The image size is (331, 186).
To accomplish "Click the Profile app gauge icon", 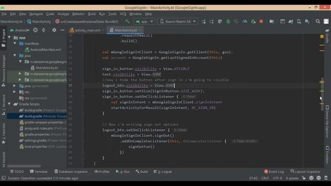I will pyautogui.click(x=245, y=22).
